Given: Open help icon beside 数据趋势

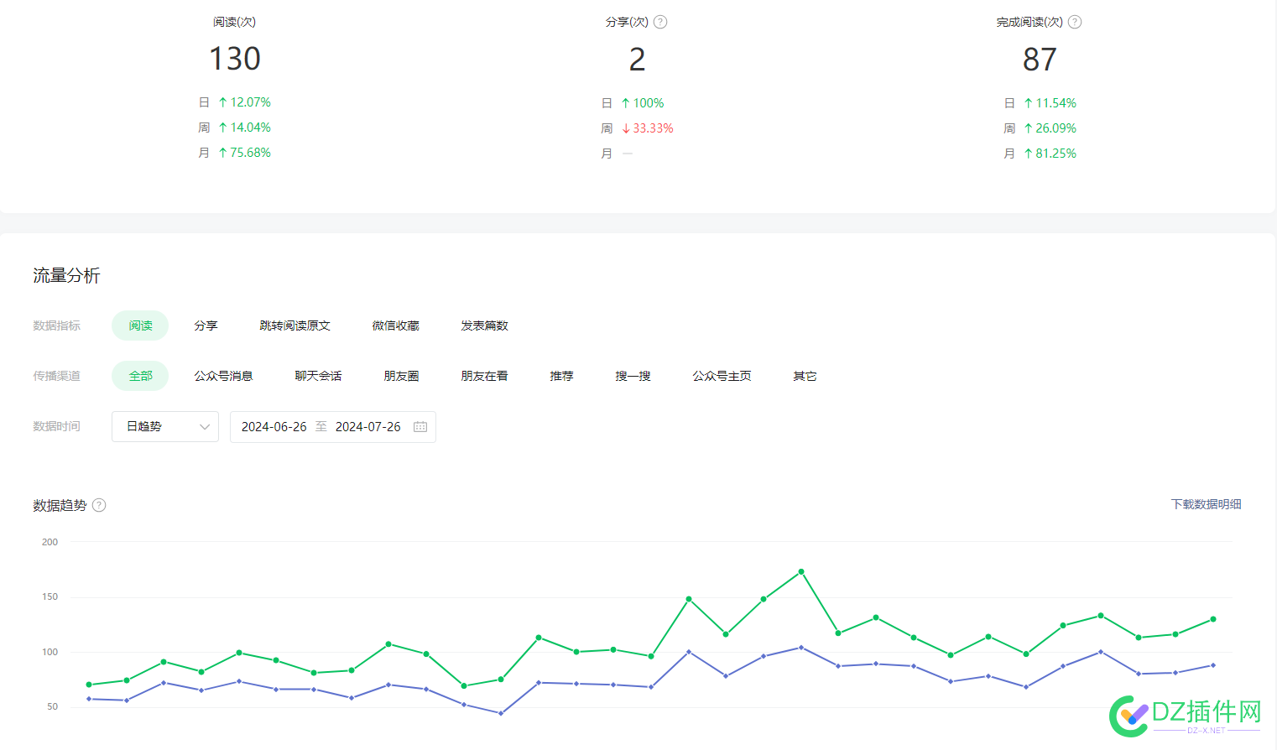Looking at the screenshot, I should coord(99,505).
